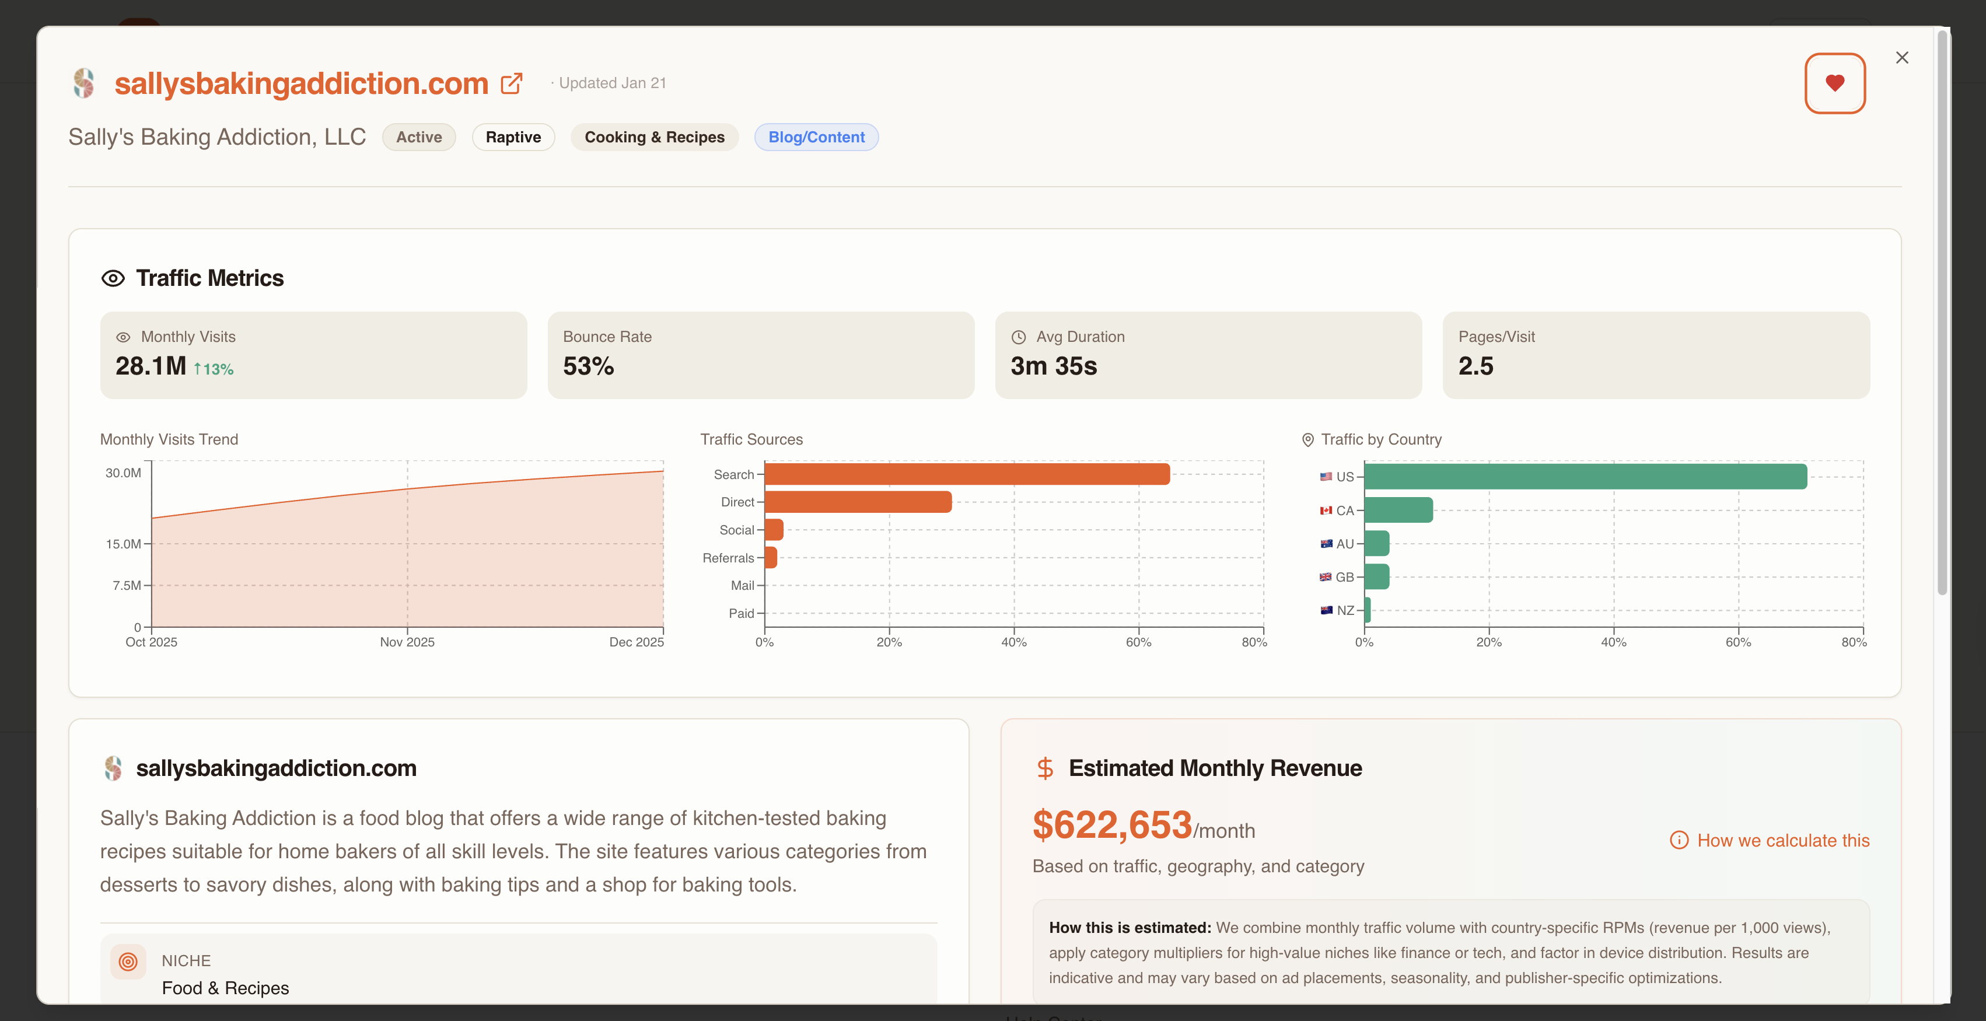Click the Food & Recipes niche value
The image size is (1986, 1021).
[225, 988]
